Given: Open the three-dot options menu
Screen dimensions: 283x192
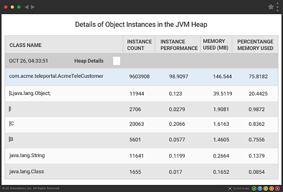Looking at the screenshot, I should pos(278,7).
